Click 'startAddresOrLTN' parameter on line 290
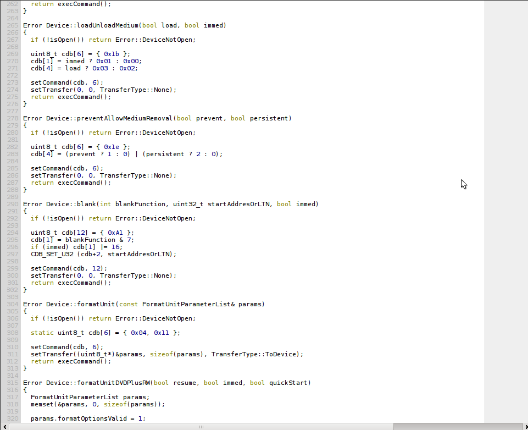Screen dimensions: 528x430 [x=238, y=204]
